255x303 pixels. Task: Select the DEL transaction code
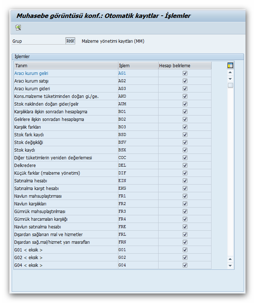pyautogui.click(x=138, y=166)
